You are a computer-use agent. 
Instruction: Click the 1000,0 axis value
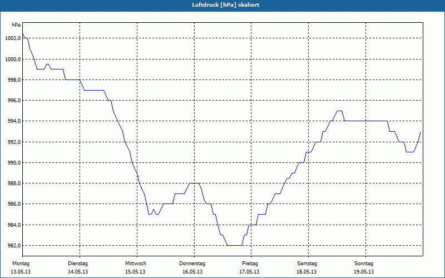pyautogui.click(x=13, y=59)
